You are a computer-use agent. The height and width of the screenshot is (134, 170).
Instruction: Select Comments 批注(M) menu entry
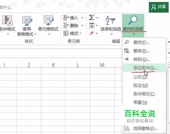click(x=144, y=85)
